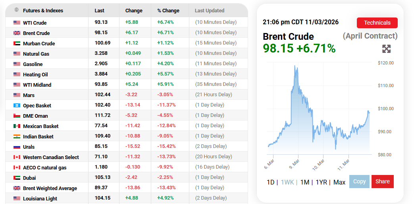Open the WTI Crude row link

click(35, 23)
